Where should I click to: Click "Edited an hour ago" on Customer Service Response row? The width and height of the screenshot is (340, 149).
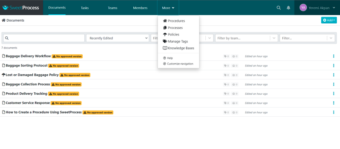256,103
